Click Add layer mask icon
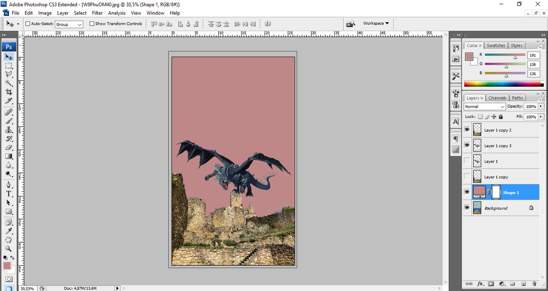The image size is (548, 291). pyautogui.click(x=491, y=284)
